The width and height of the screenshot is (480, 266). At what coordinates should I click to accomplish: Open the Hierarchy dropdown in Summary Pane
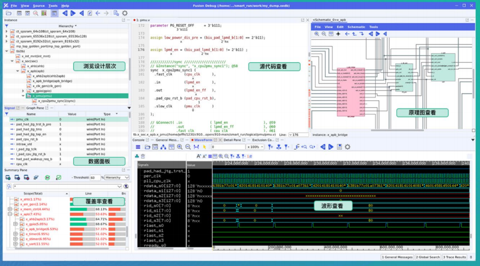[x=117, y=178]
